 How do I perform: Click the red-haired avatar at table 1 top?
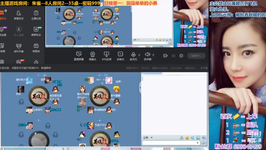[48, 80]
